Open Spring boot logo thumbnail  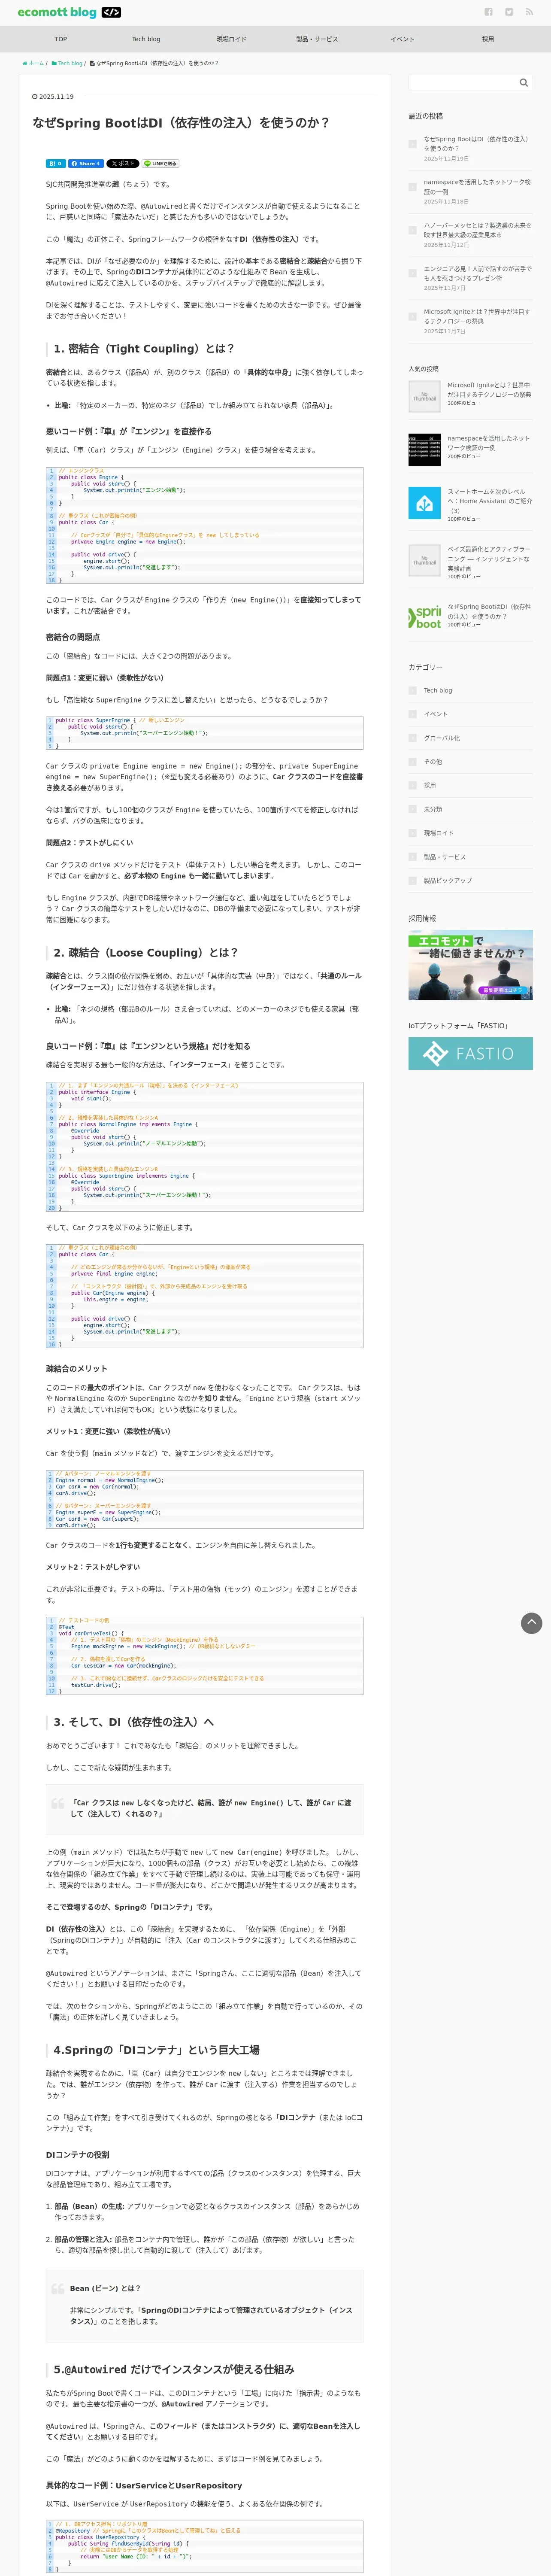coord(424,616)
